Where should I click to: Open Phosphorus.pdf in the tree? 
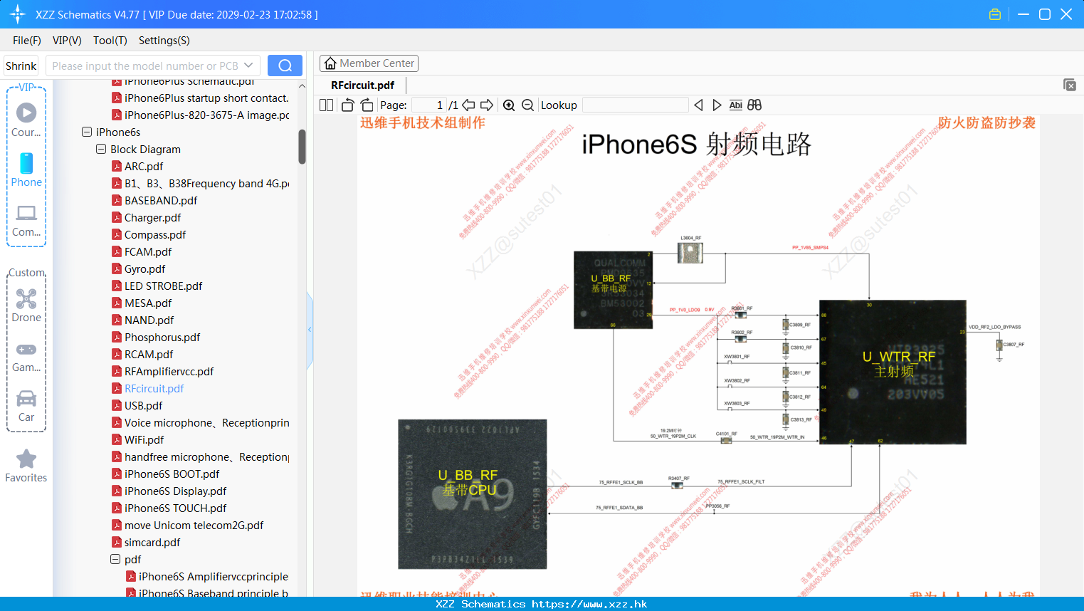(162, 337)
